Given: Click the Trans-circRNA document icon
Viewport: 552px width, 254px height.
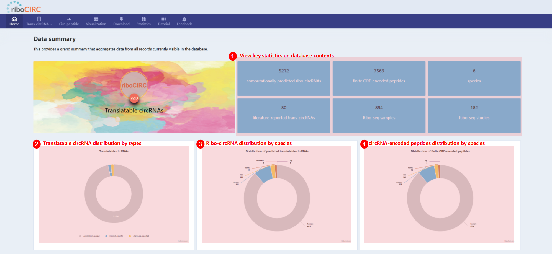Looking at the screenshot, I should tap(39, 19).
